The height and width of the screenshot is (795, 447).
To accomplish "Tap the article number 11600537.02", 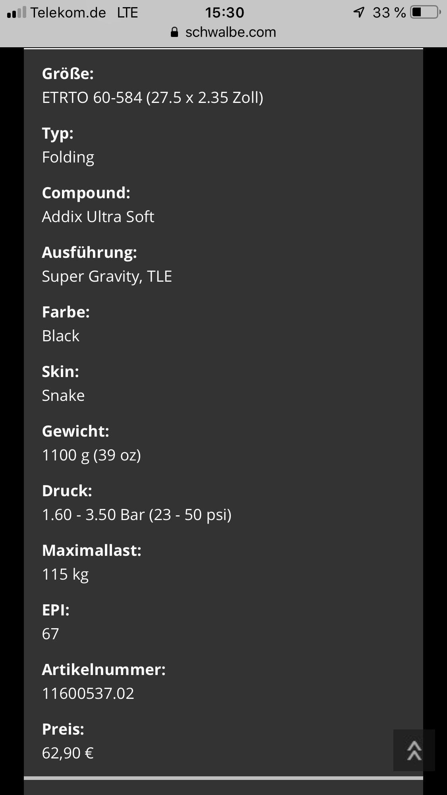I will click(x=88, y=694).
